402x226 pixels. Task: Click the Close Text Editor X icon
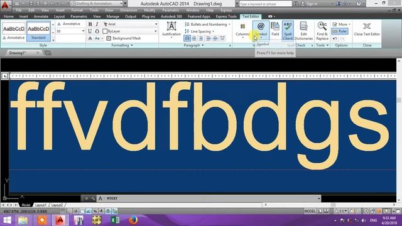point(367,26)
